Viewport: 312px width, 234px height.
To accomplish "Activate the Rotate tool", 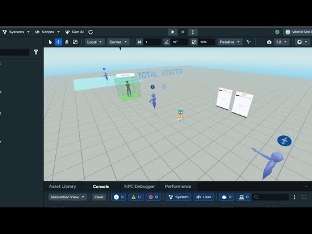I will pos(67,42).
